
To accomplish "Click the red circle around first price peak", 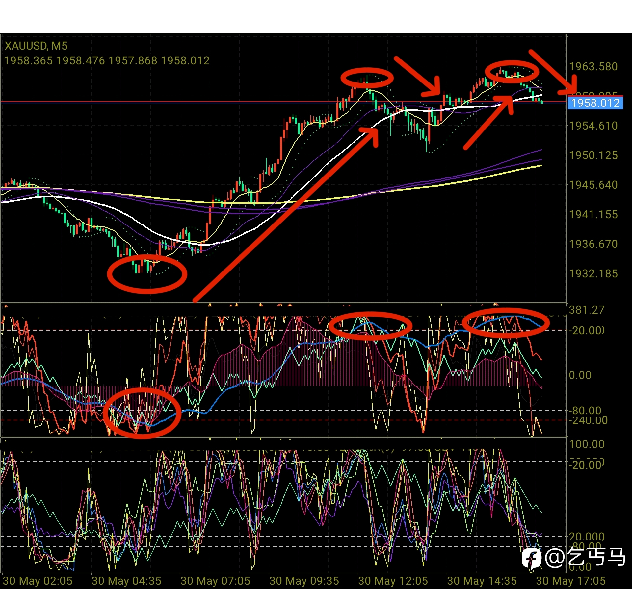I will click(x=367, y=78).
